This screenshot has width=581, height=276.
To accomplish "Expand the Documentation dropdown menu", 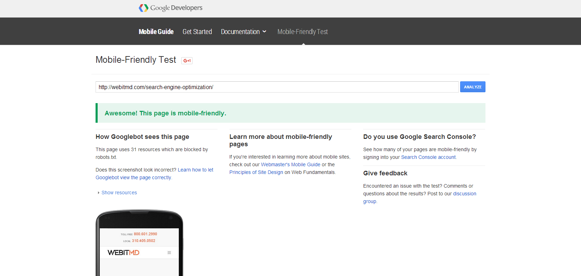I will coord(243,32).
